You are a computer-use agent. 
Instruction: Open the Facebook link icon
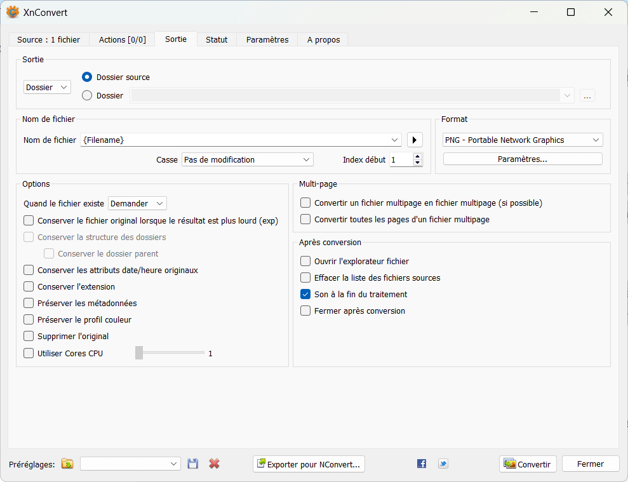pyautogui.click(x=422, y=464)
